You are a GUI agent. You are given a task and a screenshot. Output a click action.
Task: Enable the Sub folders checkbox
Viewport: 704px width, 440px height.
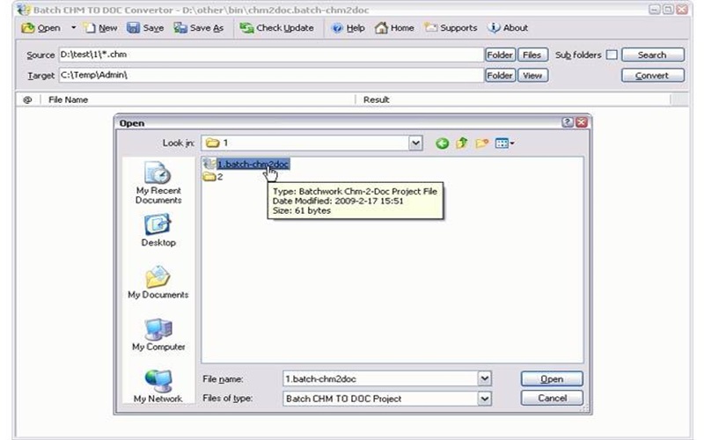(x=611, y=55)
